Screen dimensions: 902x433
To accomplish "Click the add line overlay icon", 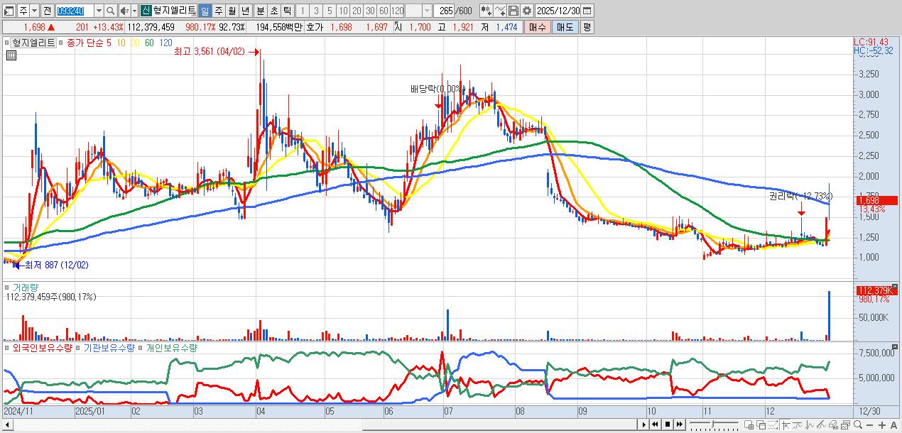I will click(x=500, y=11).
